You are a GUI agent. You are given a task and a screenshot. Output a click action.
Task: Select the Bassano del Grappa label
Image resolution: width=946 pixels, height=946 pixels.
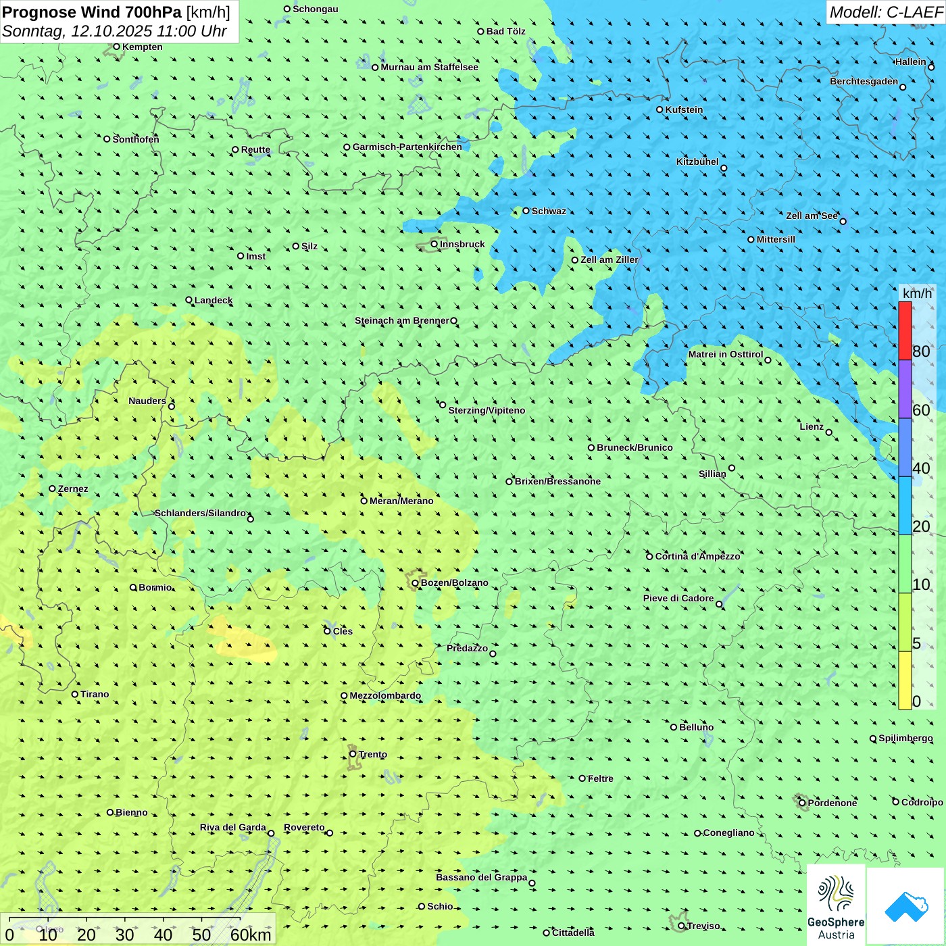click(482, 877)
